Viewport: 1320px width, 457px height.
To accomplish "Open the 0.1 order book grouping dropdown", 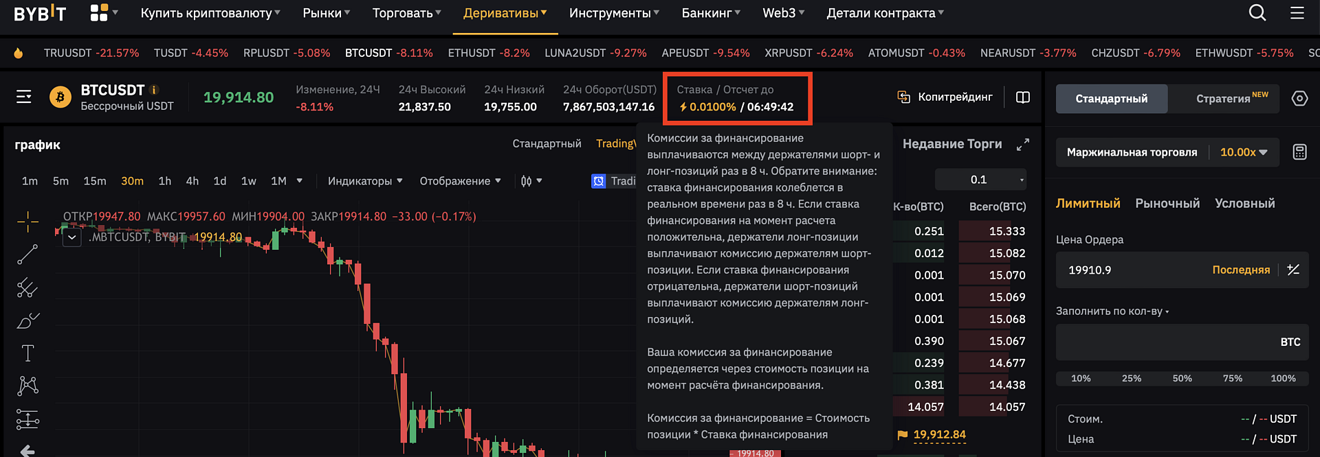I will [x=980, y=179].
